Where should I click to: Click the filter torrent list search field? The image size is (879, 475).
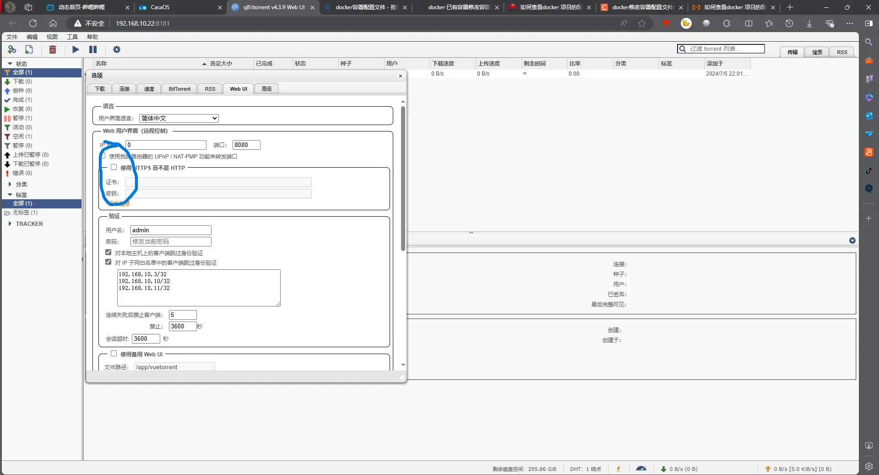pyautogui.click(x=721, y=49)
